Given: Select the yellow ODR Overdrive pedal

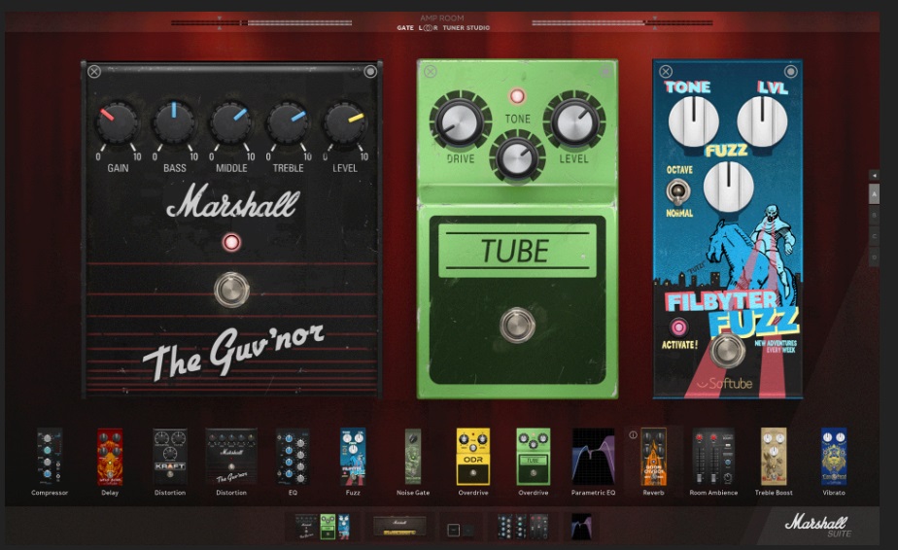Looking at the screenshot, I should pos(473,457).
